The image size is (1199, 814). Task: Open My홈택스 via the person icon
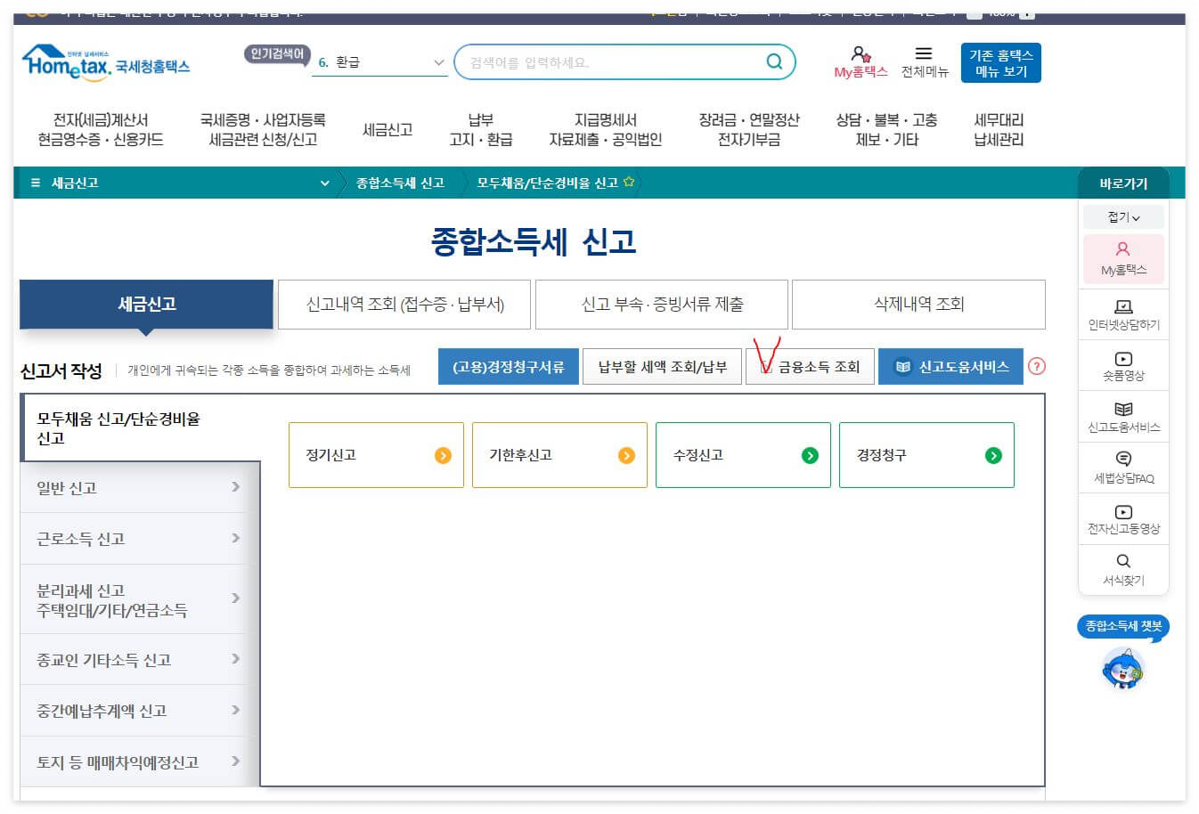click(859, 61)
